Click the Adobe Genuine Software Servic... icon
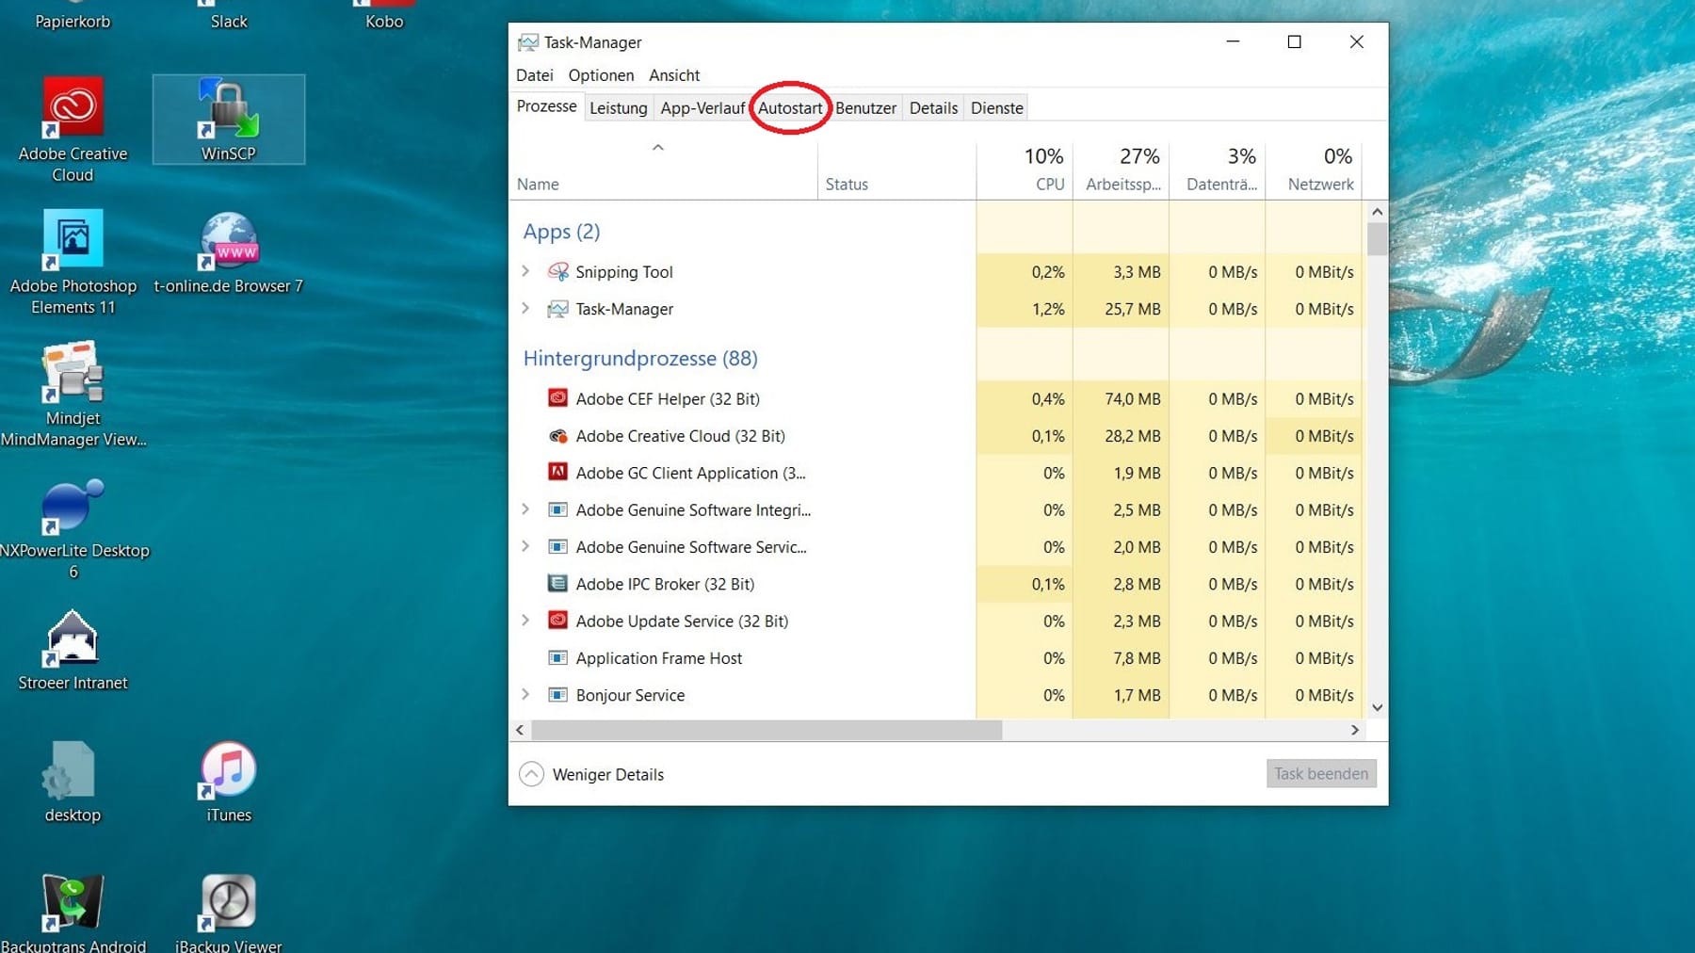This screenshot has width=1695, height=953. click(x=558, y=547)
